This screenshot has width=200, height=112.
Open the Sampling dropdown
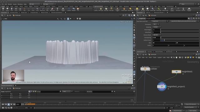pyautogui.click(x=157, y=27)
